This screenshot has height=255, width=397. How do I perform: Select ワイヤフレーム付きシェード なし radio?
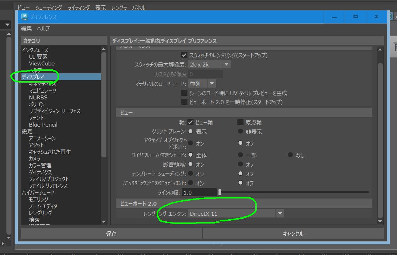pos(290,155)
